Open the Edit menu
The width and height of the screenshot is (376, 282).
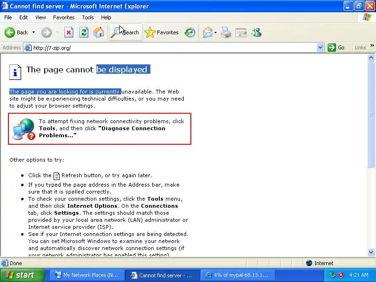click(23, 17)
